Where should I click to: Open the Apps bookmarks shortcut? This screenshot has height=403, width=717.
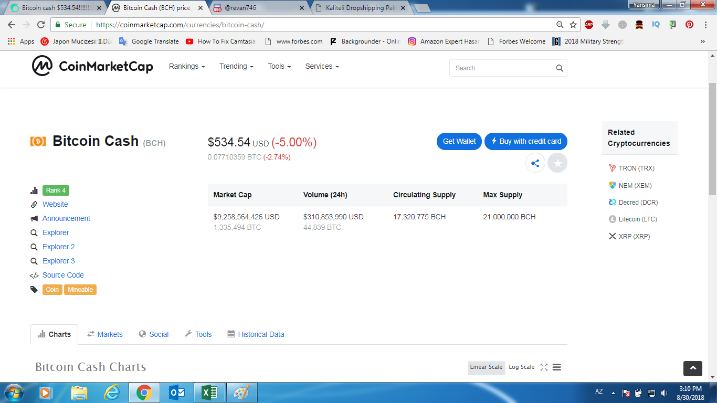tap(21, 41)
